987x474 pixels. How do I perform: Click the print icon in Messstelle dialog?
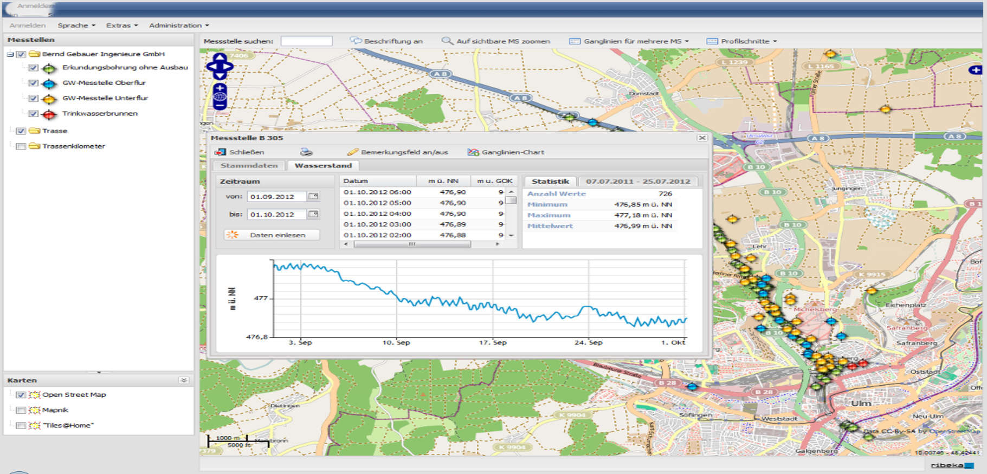[x=306, y=152]
